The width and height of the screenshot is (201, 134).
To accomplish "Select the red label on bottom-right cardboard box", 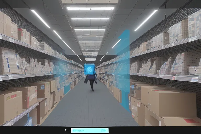I will (191, 121).
